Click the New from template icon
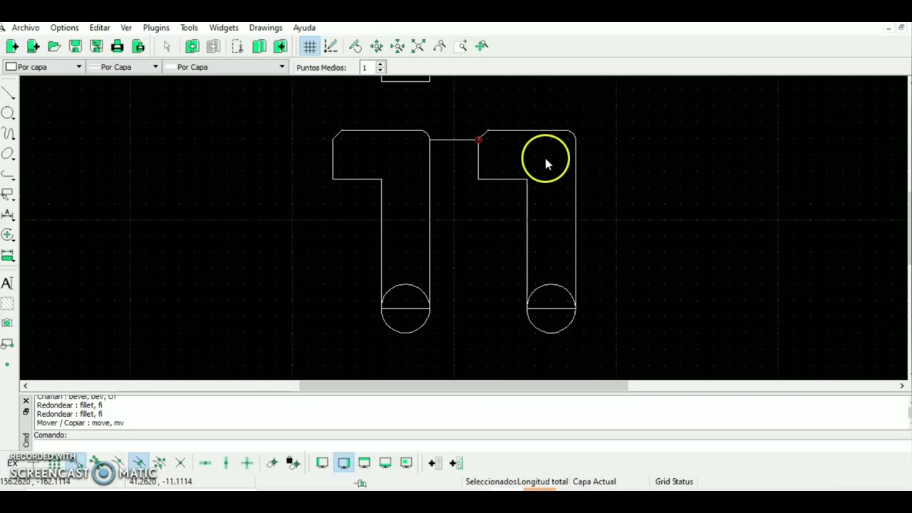This screenshot has width=912, height=513. (x=33, y=46)
